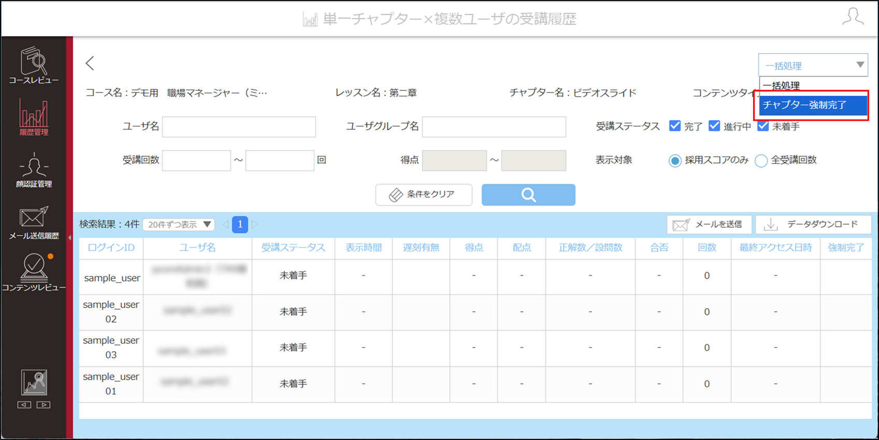Click the 強制完了 column header

(x=846, y=248)
